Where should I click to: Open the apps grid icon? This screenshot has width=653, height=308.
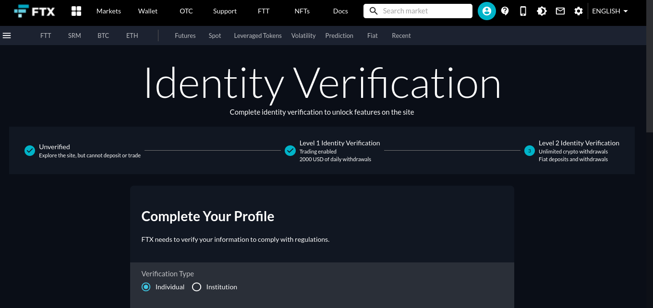(x=76, y=11)
